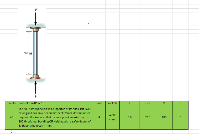Image resolution: width=199 pixels, height=134 pixels.
Task: Click the 'Prob 7 From R17-7' header cell
Action: pyautogui.click(x=55, y=103)
